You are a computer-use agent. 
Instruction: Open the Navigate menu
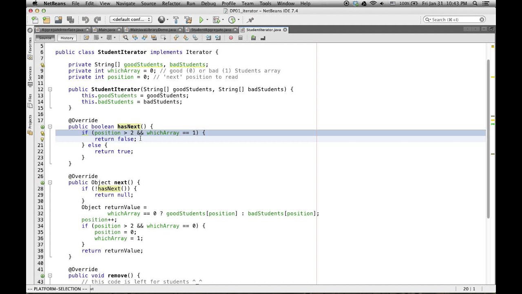125,3
